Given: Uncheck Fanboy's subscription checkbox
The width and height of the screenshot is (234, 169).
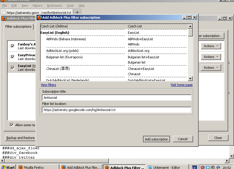Looking at the screenshot, I should pyautogui.click(x=13, y=46).
